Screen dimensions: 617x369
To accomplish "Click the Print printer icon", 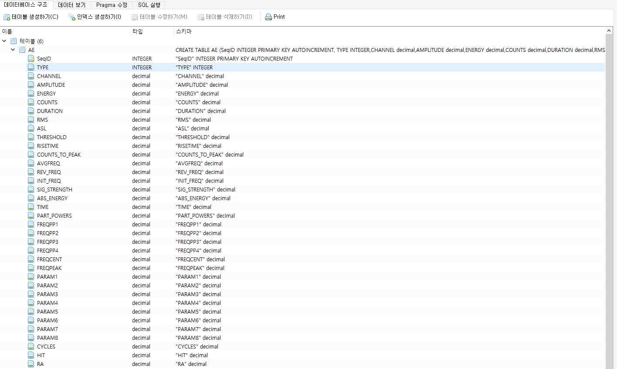I will coord(268,17).
